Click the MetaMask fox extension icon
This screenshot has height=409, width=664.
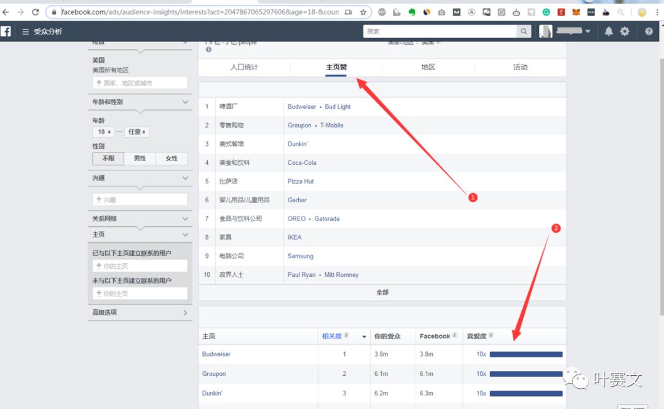576,12
